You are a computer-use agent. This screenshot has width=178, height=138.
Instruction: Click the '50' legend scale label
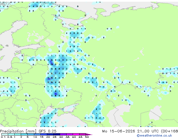[x=87, y=137]
